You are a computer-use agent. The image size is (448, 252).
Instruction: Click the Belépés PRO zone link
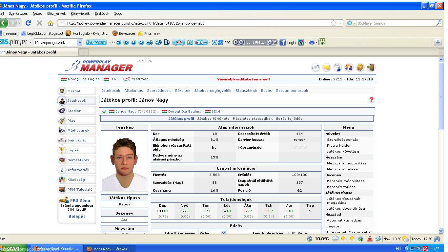pyautogui.click(x=77, y=216)
